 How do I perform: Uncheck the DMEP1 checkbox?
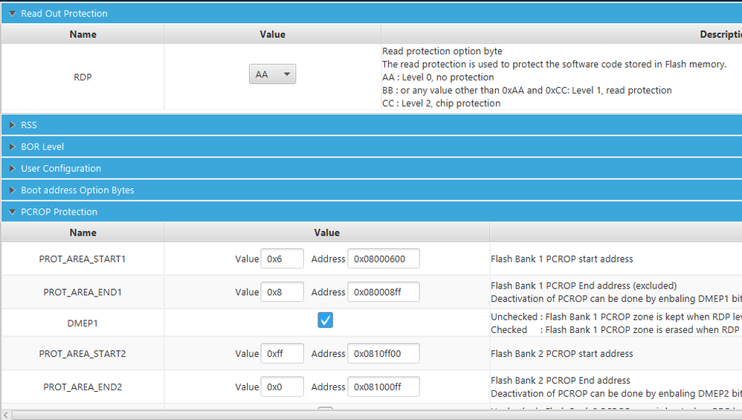(325, 320)
